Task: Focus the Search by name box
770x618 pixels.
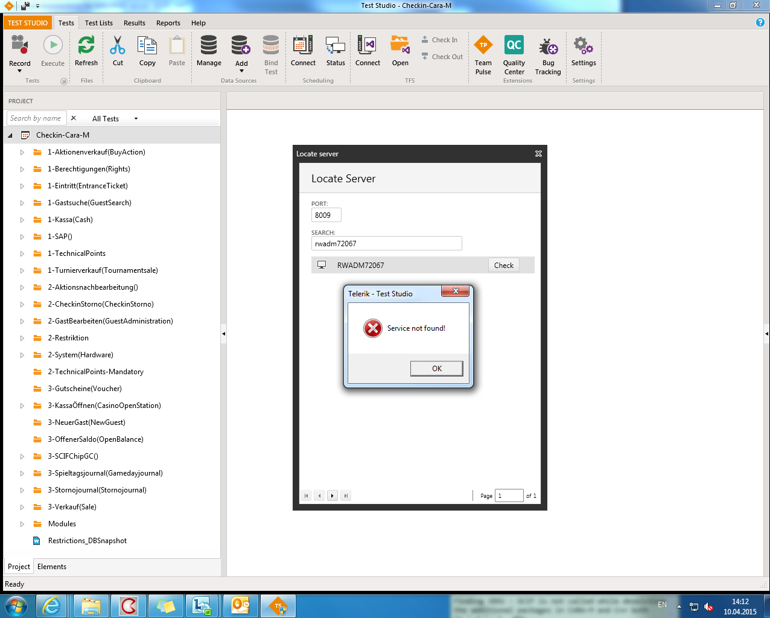Action: point(36,118)
